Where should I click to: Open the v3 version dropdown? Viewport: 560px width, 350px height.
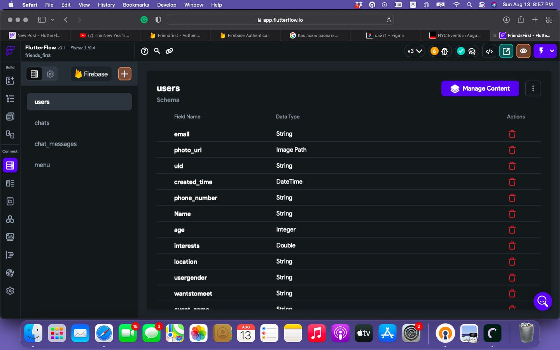[415, 51]
